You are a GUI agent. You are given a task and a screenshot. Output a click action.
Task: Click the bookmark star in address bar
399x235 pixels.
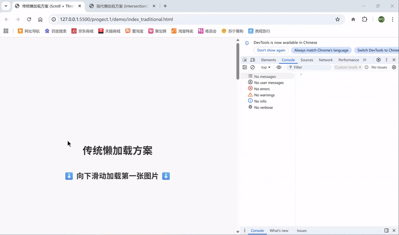338,19
